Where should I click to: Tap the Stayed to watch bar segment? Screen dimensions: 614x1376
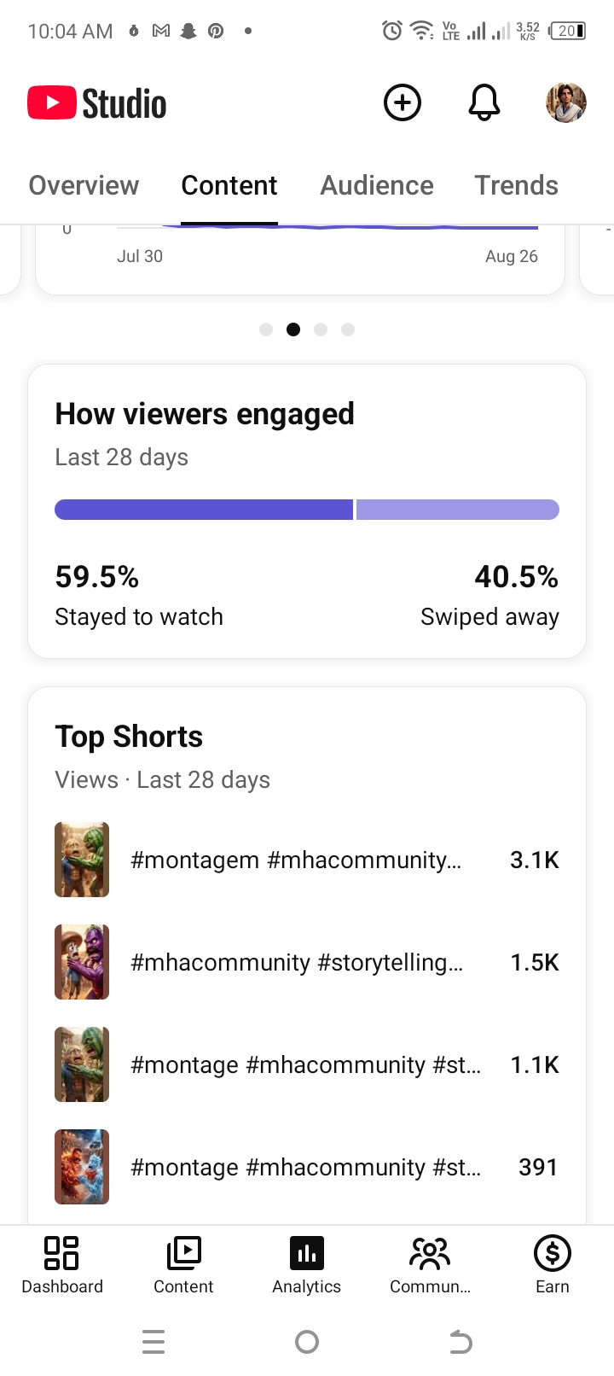click(204, 510)
